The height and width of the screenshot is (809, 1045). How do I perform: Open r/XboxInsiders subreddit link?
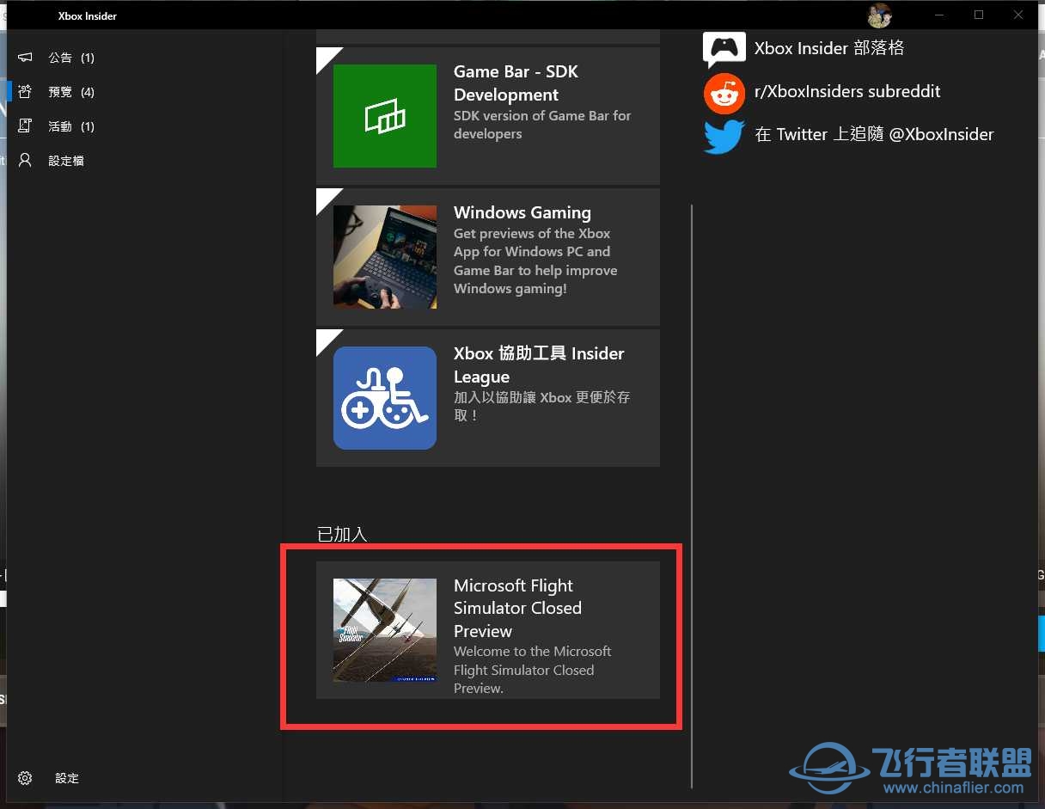pyautogui.click(x=847, y=91)
